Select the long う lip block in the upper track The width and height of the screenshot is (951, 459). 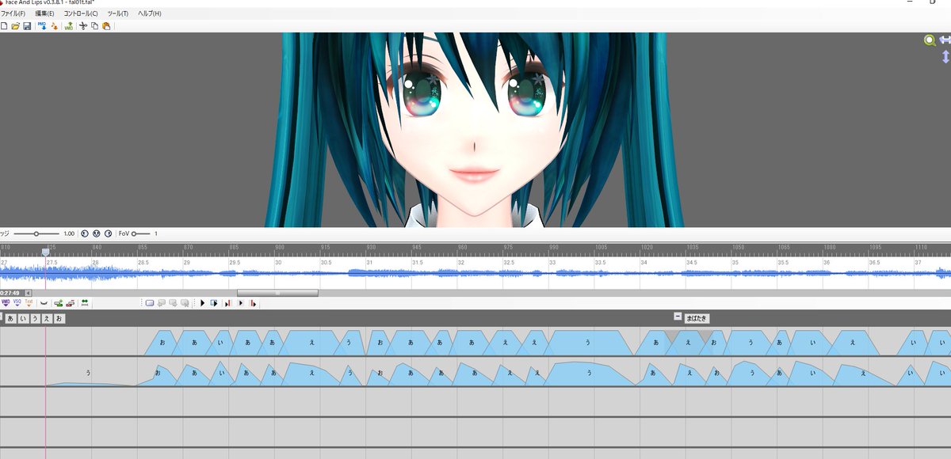(588, 343)
